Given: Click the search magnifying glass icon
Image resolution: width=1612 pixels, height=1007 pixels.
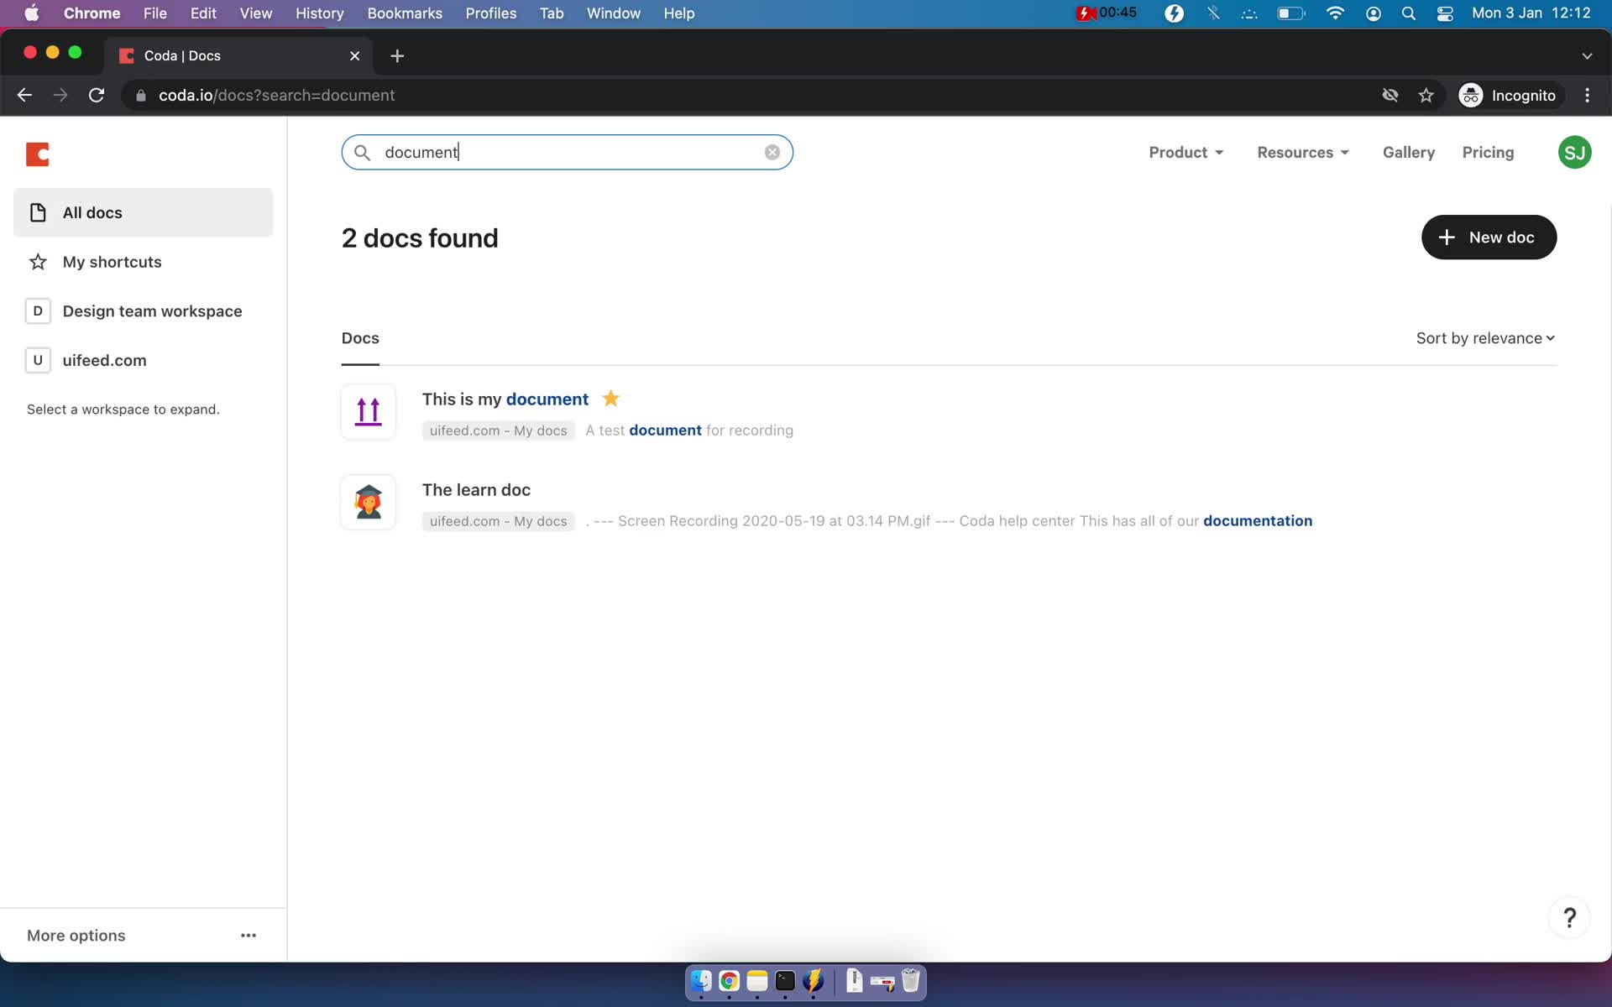Looking at the screenshot, I should 361,152.
